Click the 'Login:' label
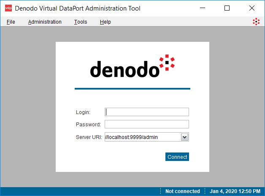Screen dimensions: 265x196 coord(83,112)
